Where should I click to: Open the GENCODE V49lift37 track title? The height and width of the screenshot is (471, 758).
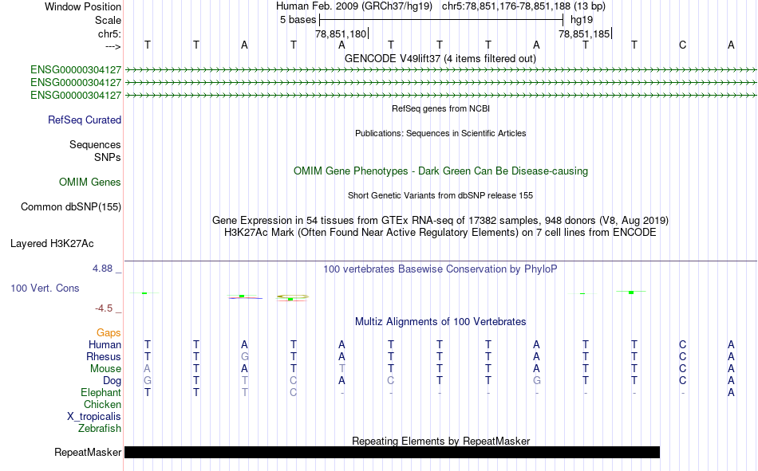pyautogui.click(x=440, y=58)
